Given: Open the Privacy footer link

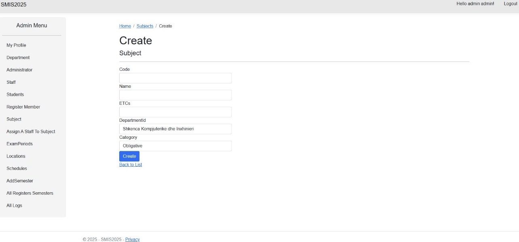Looking at the screenshot, I should click(132, 240).
